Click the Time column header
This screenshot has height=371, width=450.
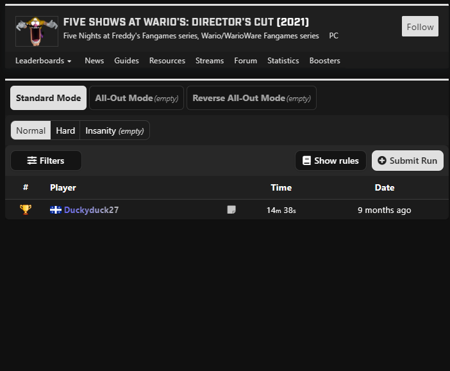(x=281, y=187)
